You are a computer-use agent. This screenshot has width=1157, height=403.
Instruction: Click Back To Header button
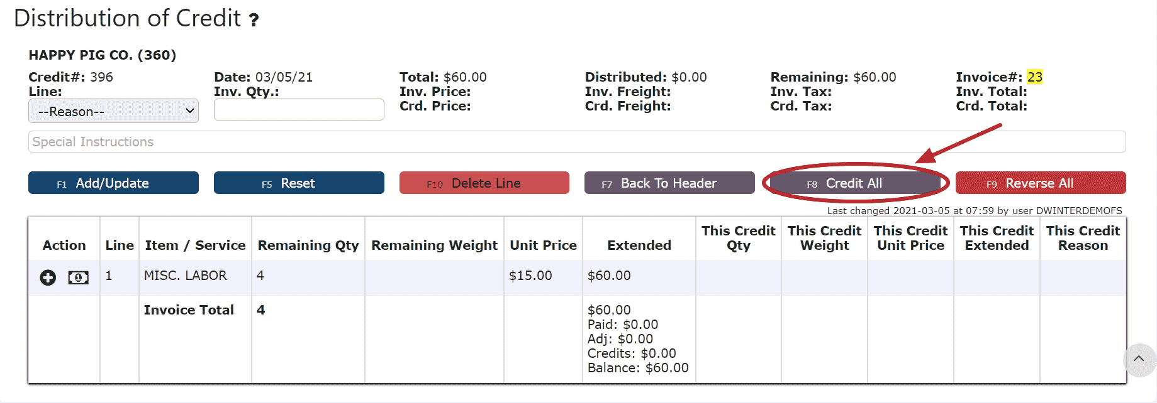669,183
